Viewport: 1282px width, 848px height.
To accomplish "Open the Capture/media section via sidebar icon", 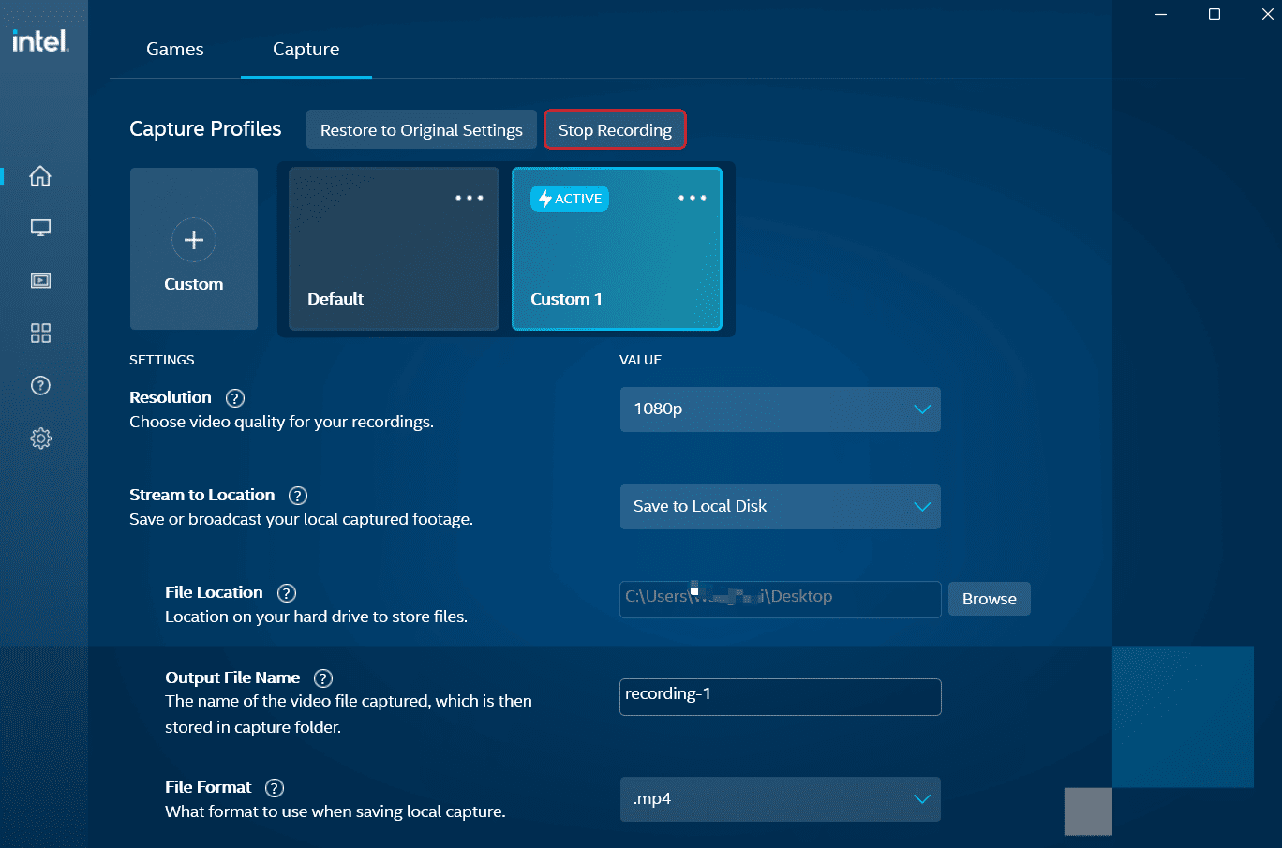I will click(x=40, y=279).
